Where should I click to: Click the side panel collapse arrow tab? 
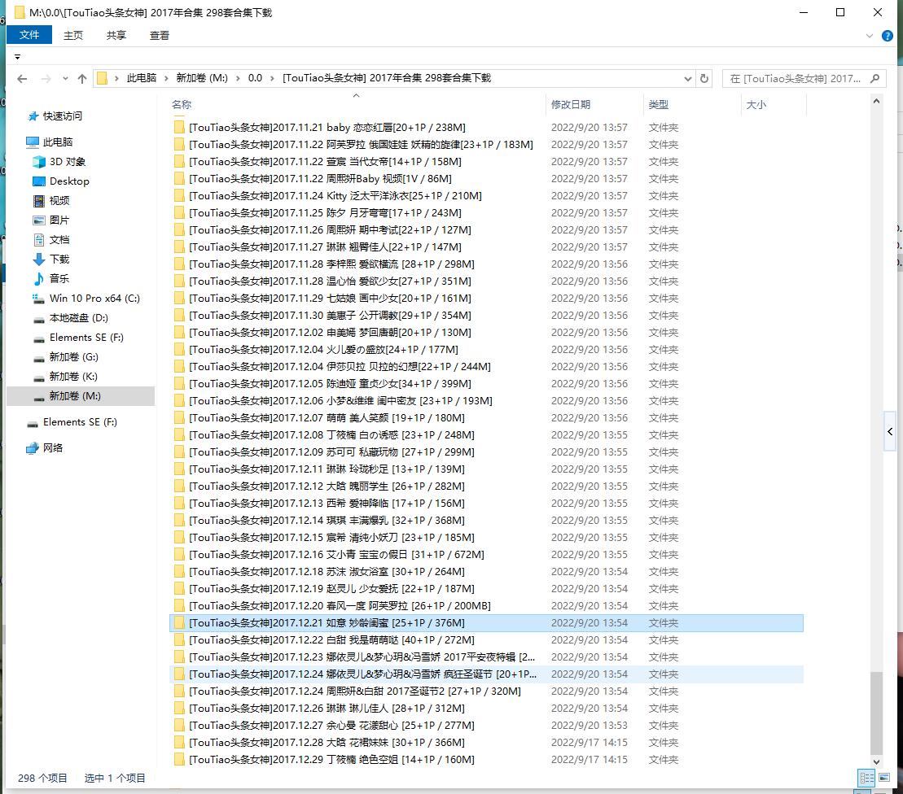coord(890,431)
